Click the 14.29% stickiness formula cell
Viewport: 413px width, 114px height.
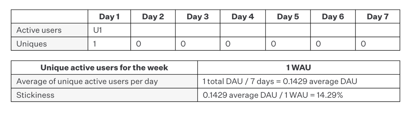[x=273, y=95]
